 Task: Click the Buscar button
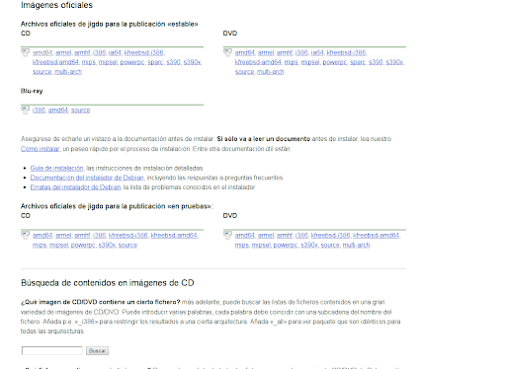[97, 351]
